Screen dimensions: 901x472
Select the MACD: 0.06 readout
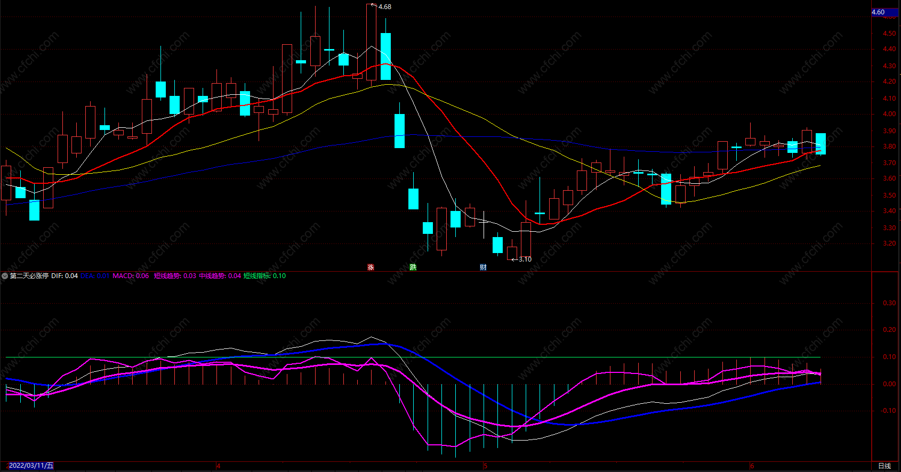[x=131, y=276]
